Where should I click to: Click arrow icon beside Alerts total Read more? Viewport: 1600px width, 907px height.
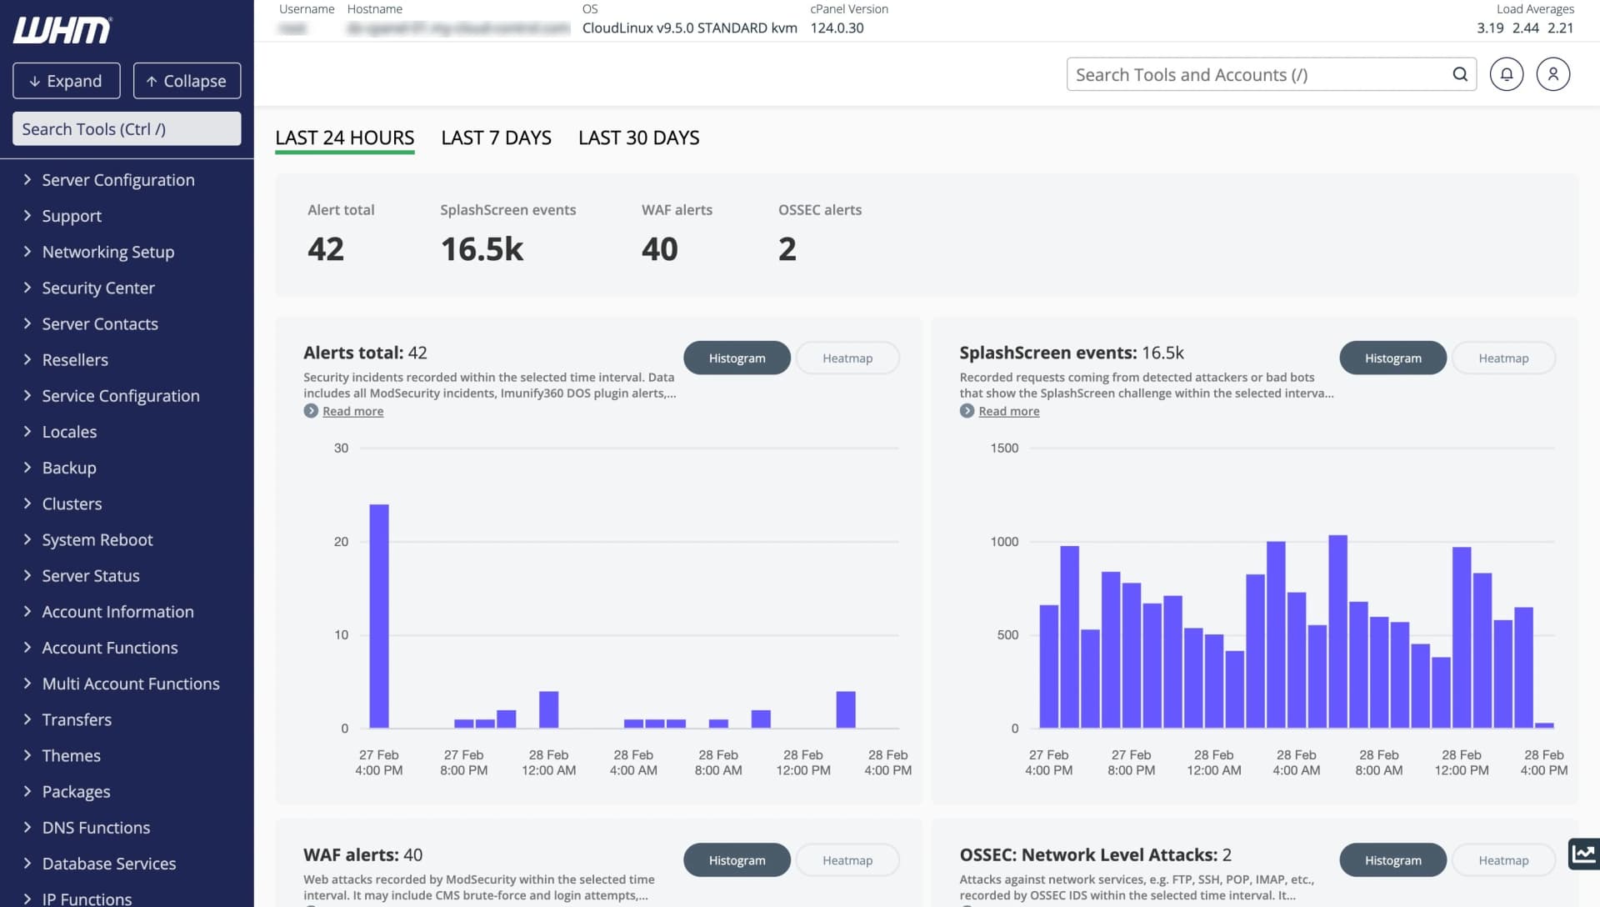311,411
